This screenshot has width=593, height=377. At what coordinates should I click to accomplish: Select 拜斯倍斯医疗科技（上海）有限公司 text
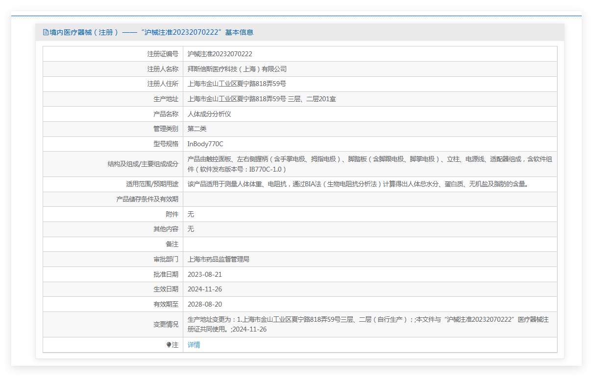pos(237,69)
